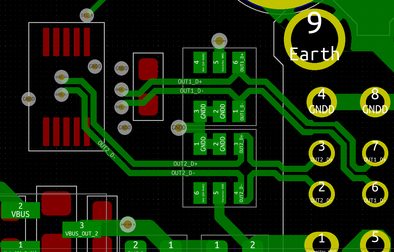394x252 pixels.
Task: Select the upper red pad touching the OUT1_D+ track
Action: click(x=148, y=69)
